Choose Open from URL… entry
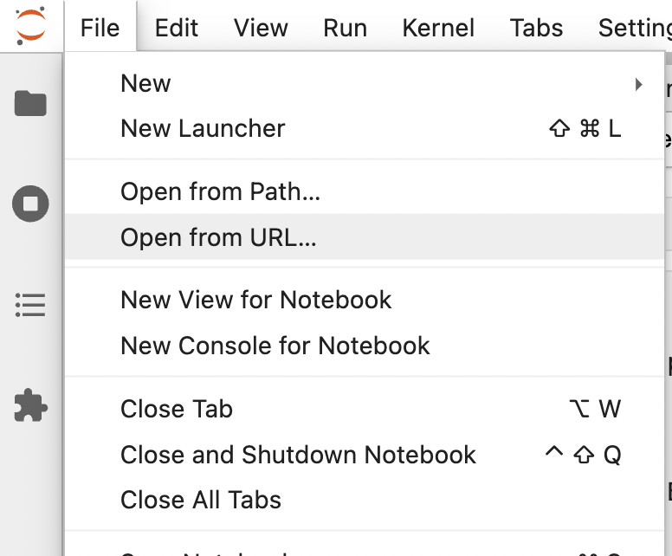672x556 pixels. point(365,237)
